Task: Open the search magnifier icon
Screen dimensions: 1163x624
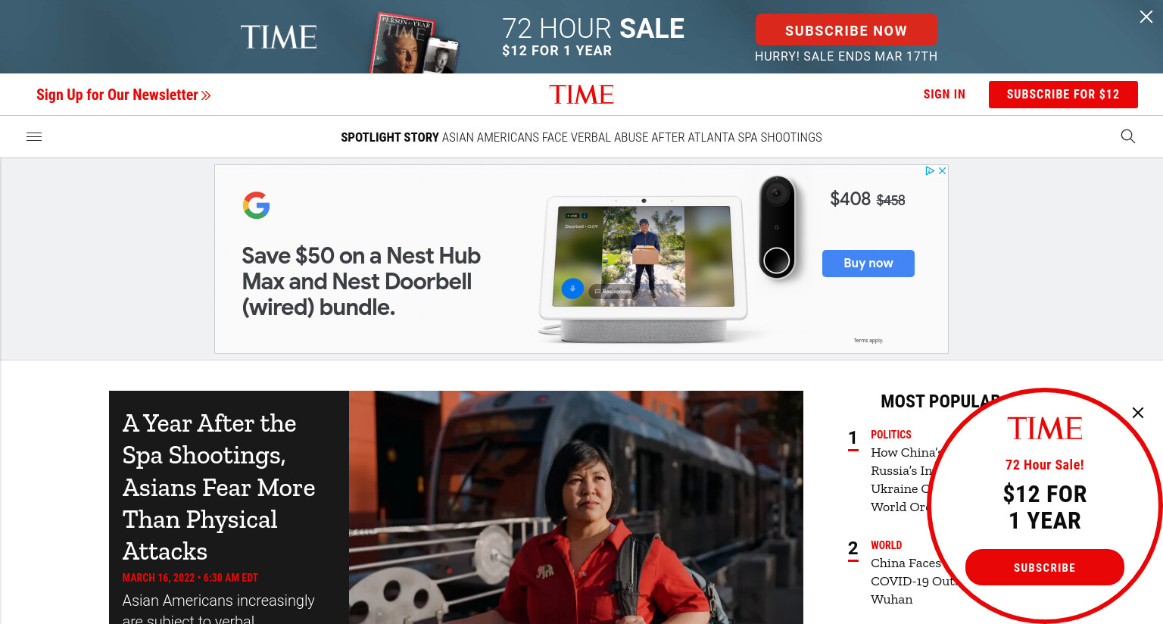Action: point(1127,136)
